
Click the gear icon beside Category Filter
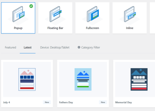[x=79, y=47]
